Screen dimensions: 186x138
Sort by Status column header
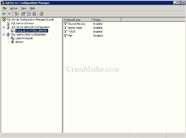[106, 20]
